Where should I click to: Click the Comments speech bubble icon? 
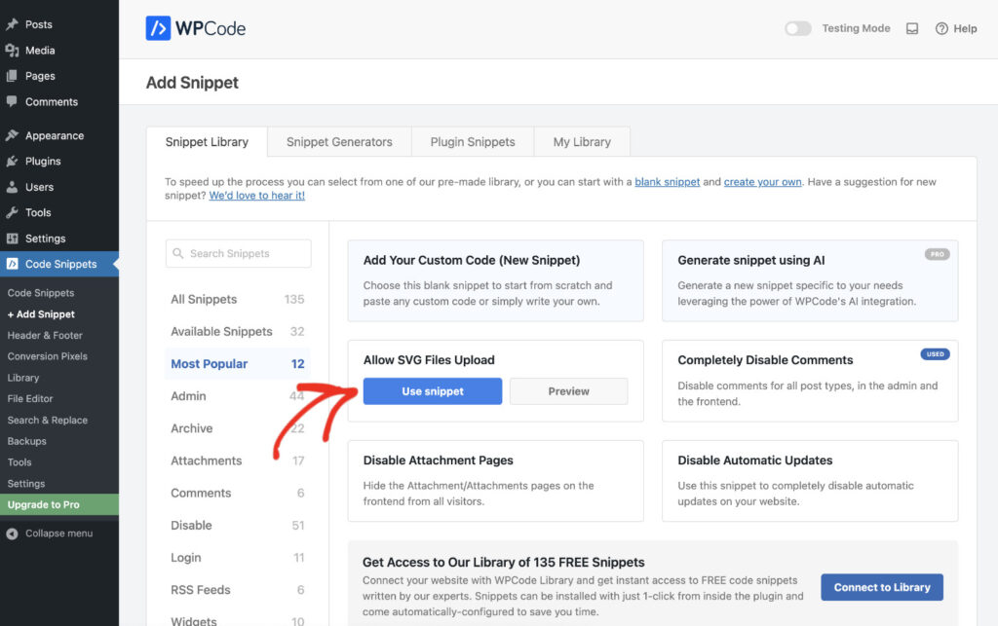click(x=15, y=101)
